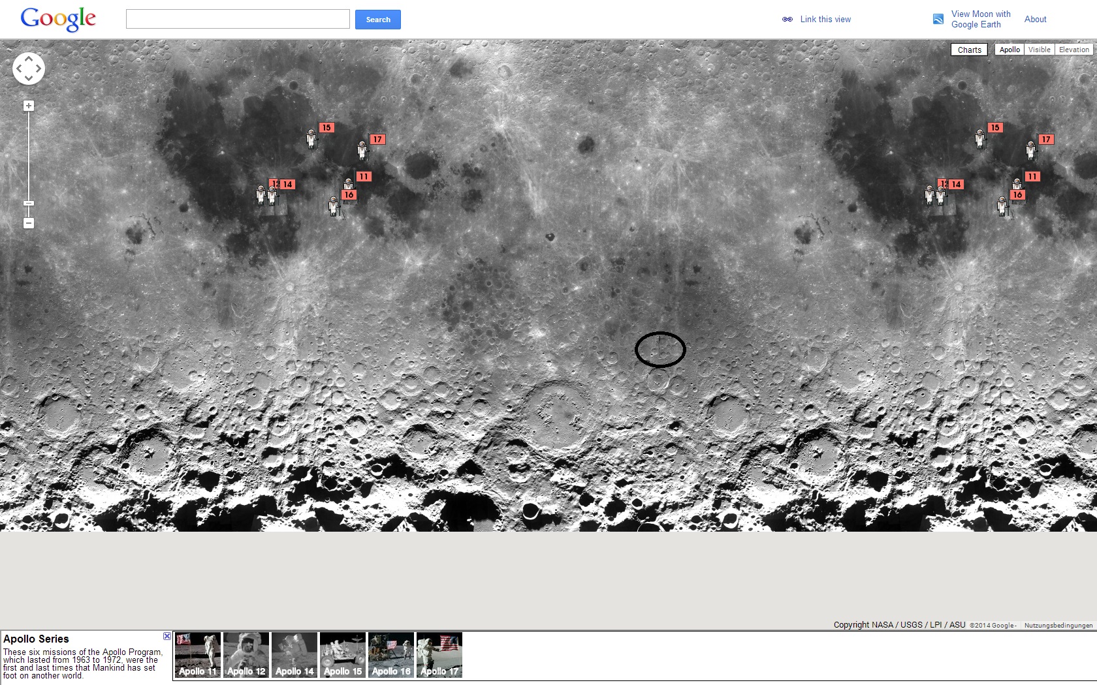Switch to the Elevation map layer
This screenshot has width=1097, height=685.
coord(1074,50)
